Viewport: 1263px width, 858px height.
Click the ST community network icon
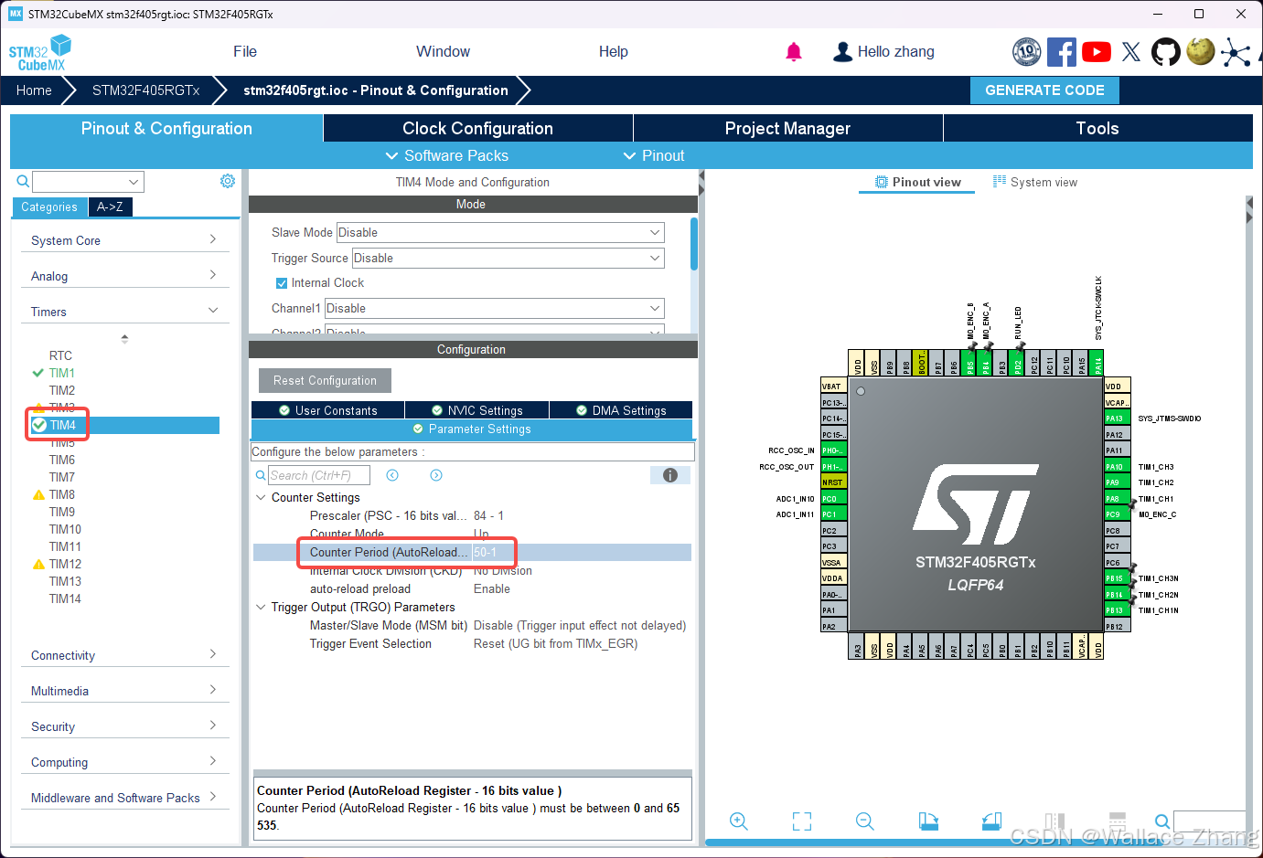pyautogui.click(x=1236, y=52)
